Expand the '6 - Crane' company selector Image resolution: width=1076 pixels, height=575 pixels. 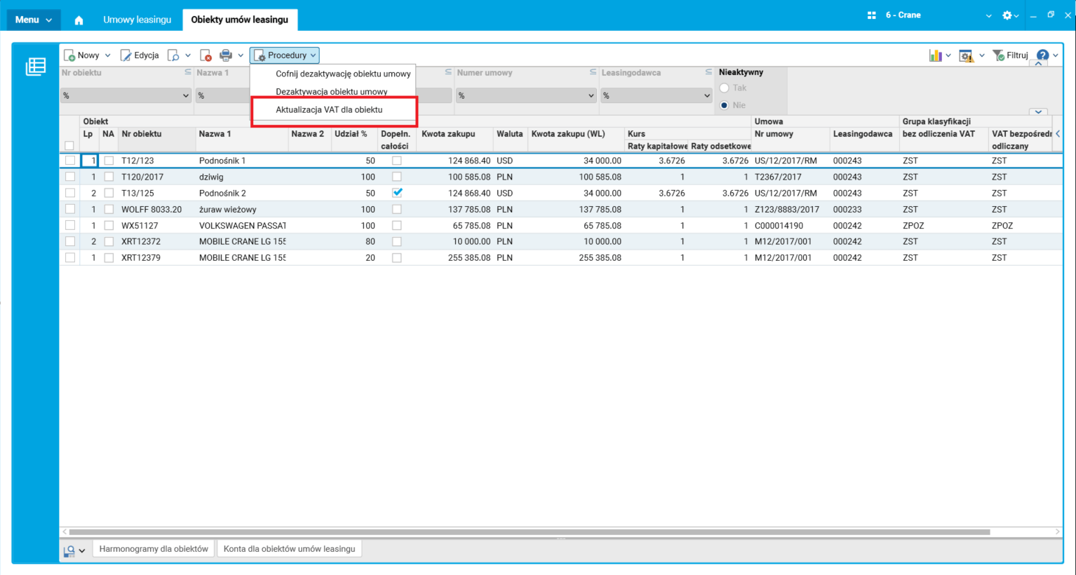988,15
